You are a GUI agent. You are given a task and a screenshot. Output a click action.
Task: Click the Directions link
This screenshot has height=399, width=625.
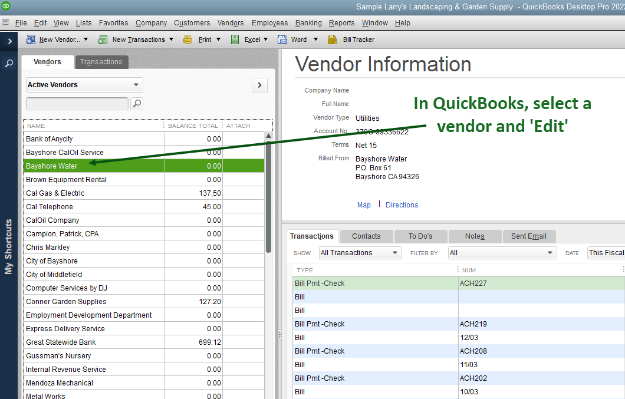(x=402, y=205)
